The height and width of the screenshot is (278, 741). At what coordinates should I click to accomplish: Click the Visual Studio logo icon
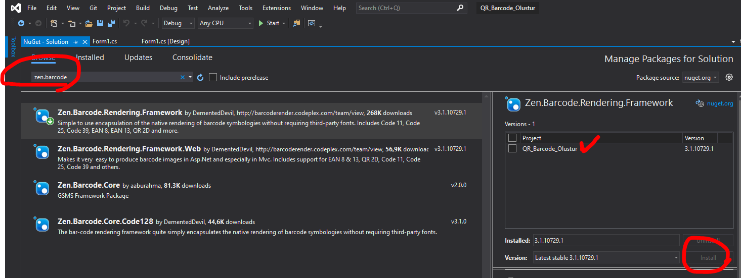pyautogui.click(x=16, y=8)
